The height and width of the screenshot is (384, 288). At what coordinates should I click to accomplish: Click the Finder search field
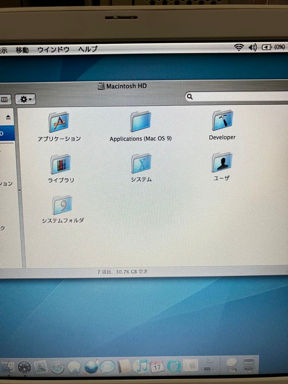pos(236,96)
